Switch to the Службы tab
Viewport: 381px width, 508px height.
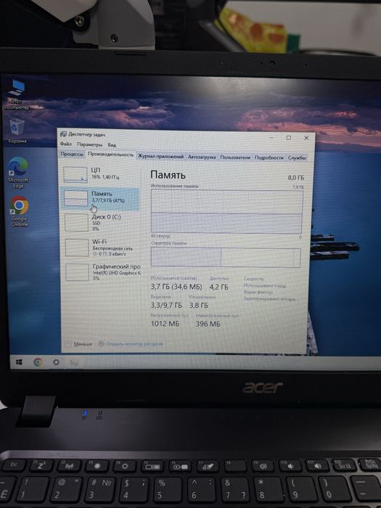[297, 157]
